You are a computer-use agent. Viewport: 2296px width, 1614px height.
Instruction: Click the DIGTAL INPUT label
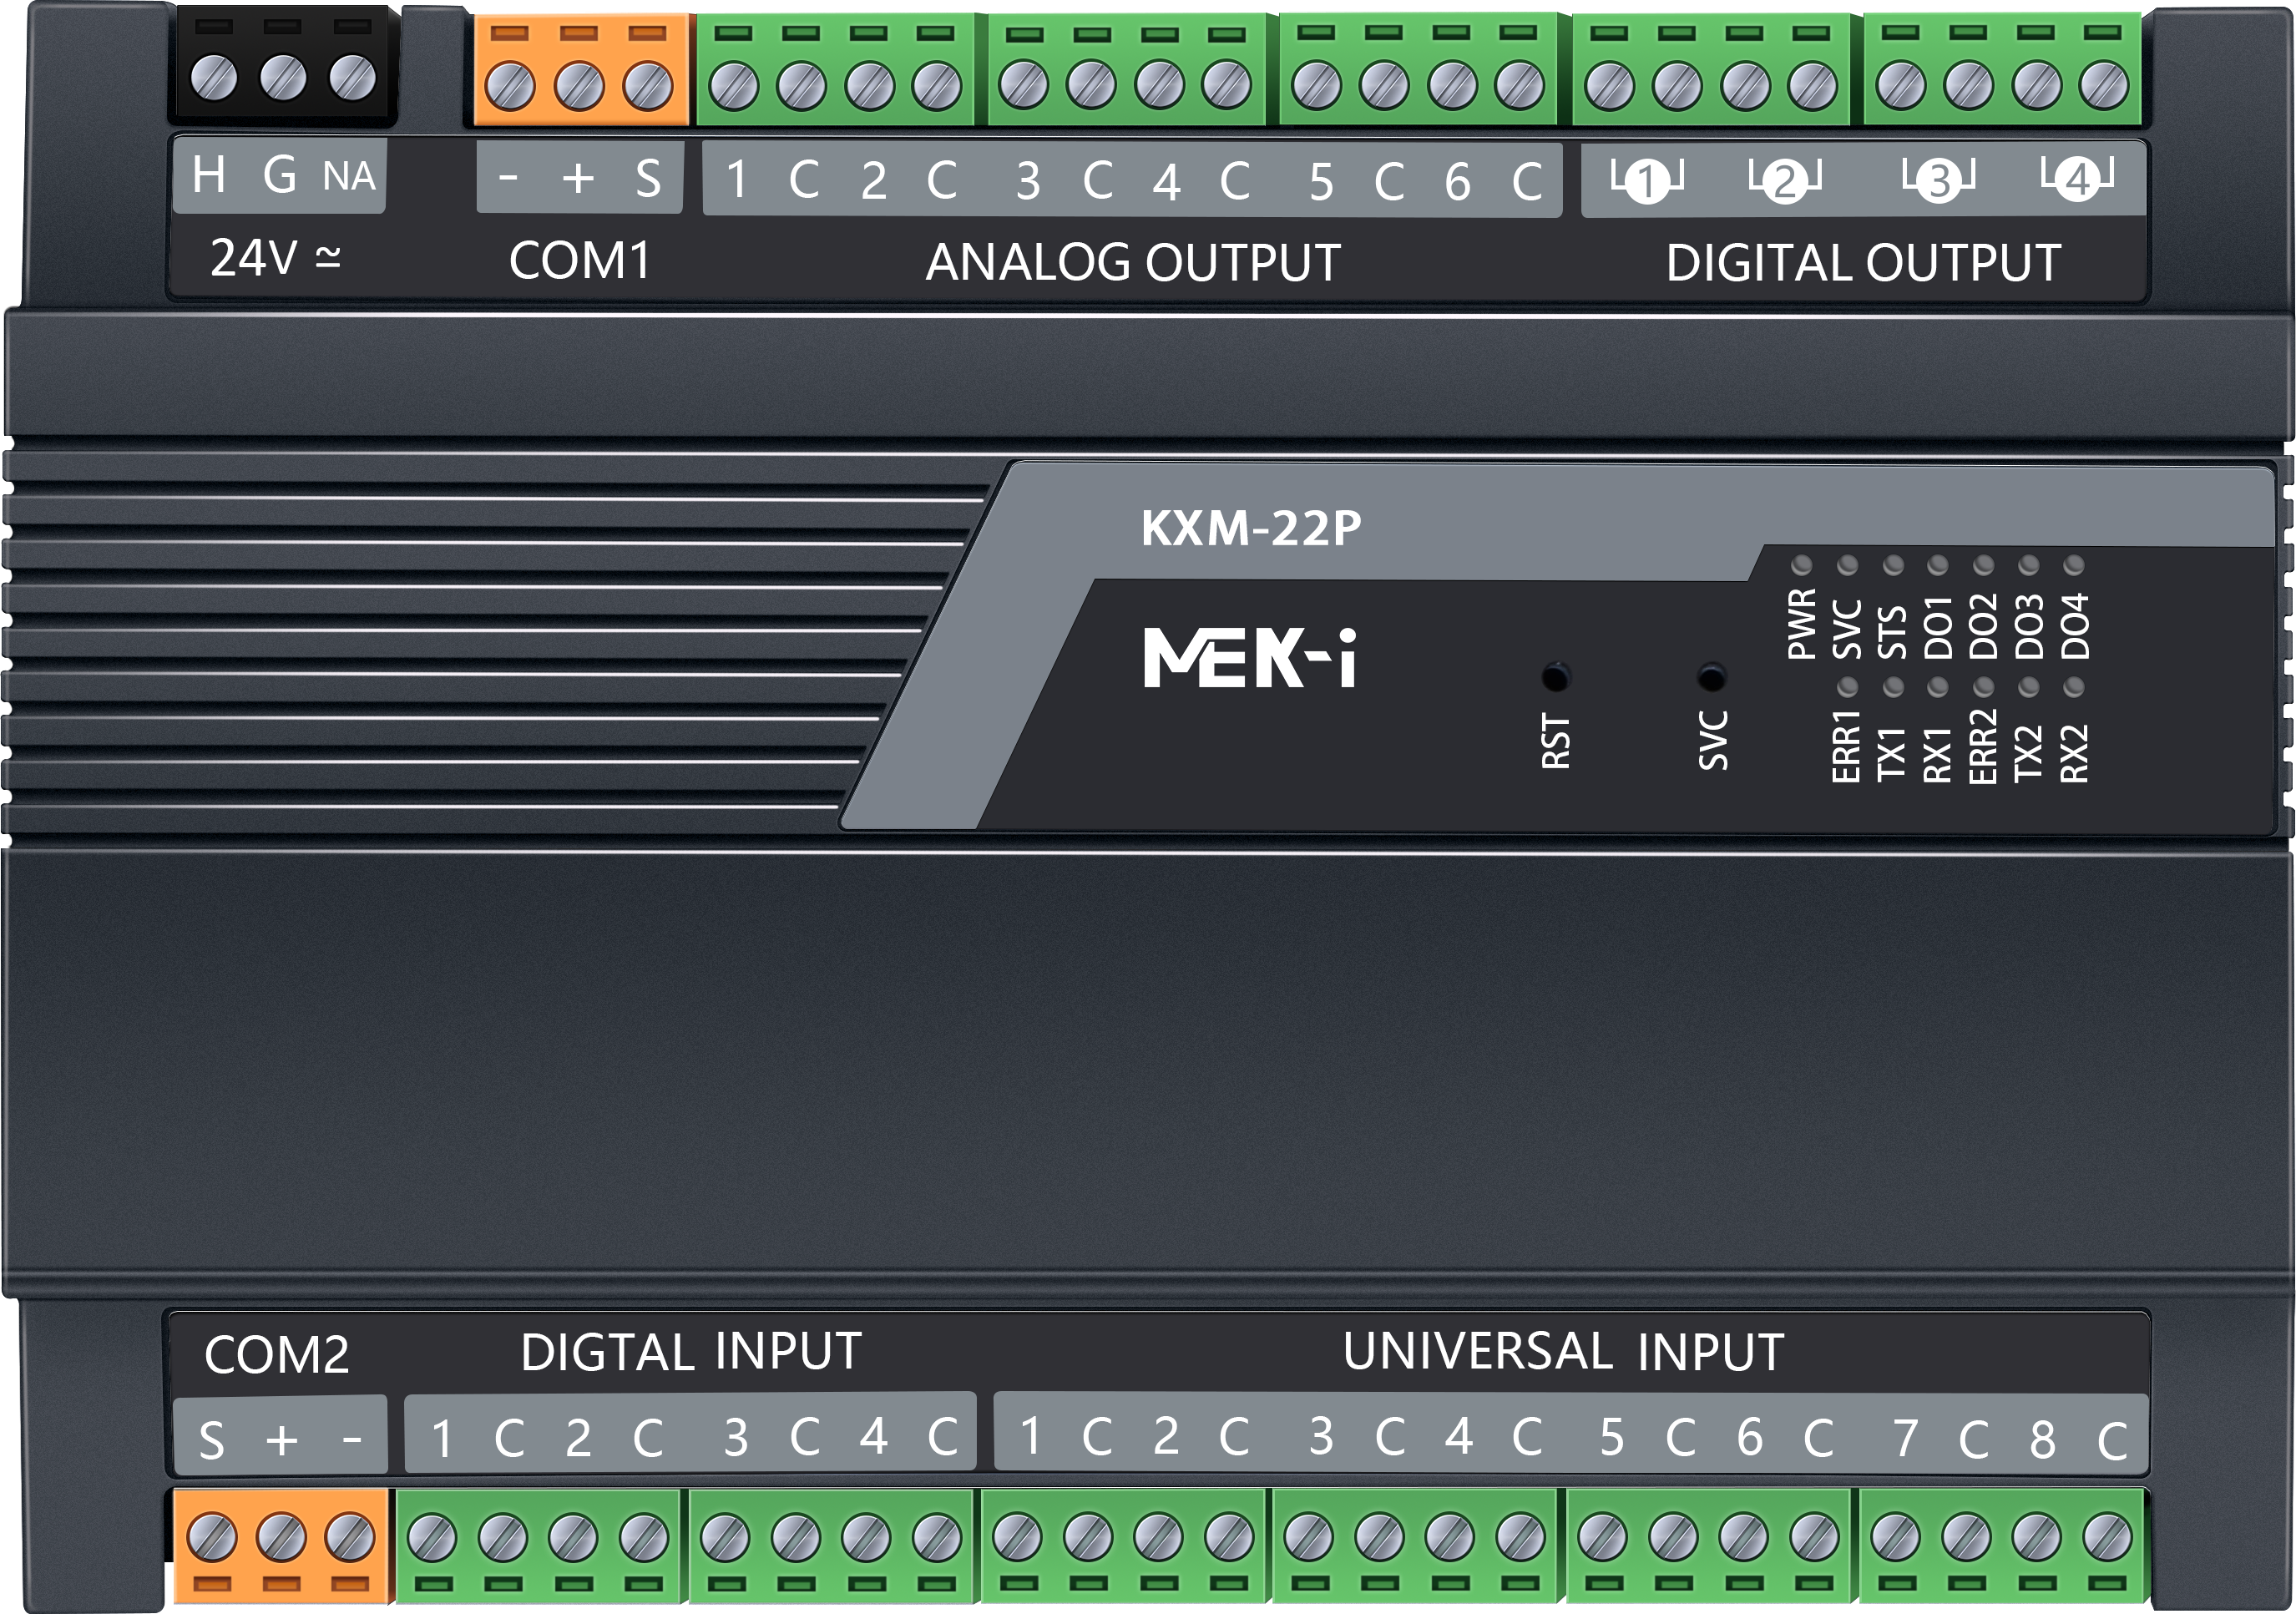point(691,1352)
